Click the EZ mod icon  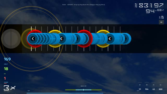point(161,22)
